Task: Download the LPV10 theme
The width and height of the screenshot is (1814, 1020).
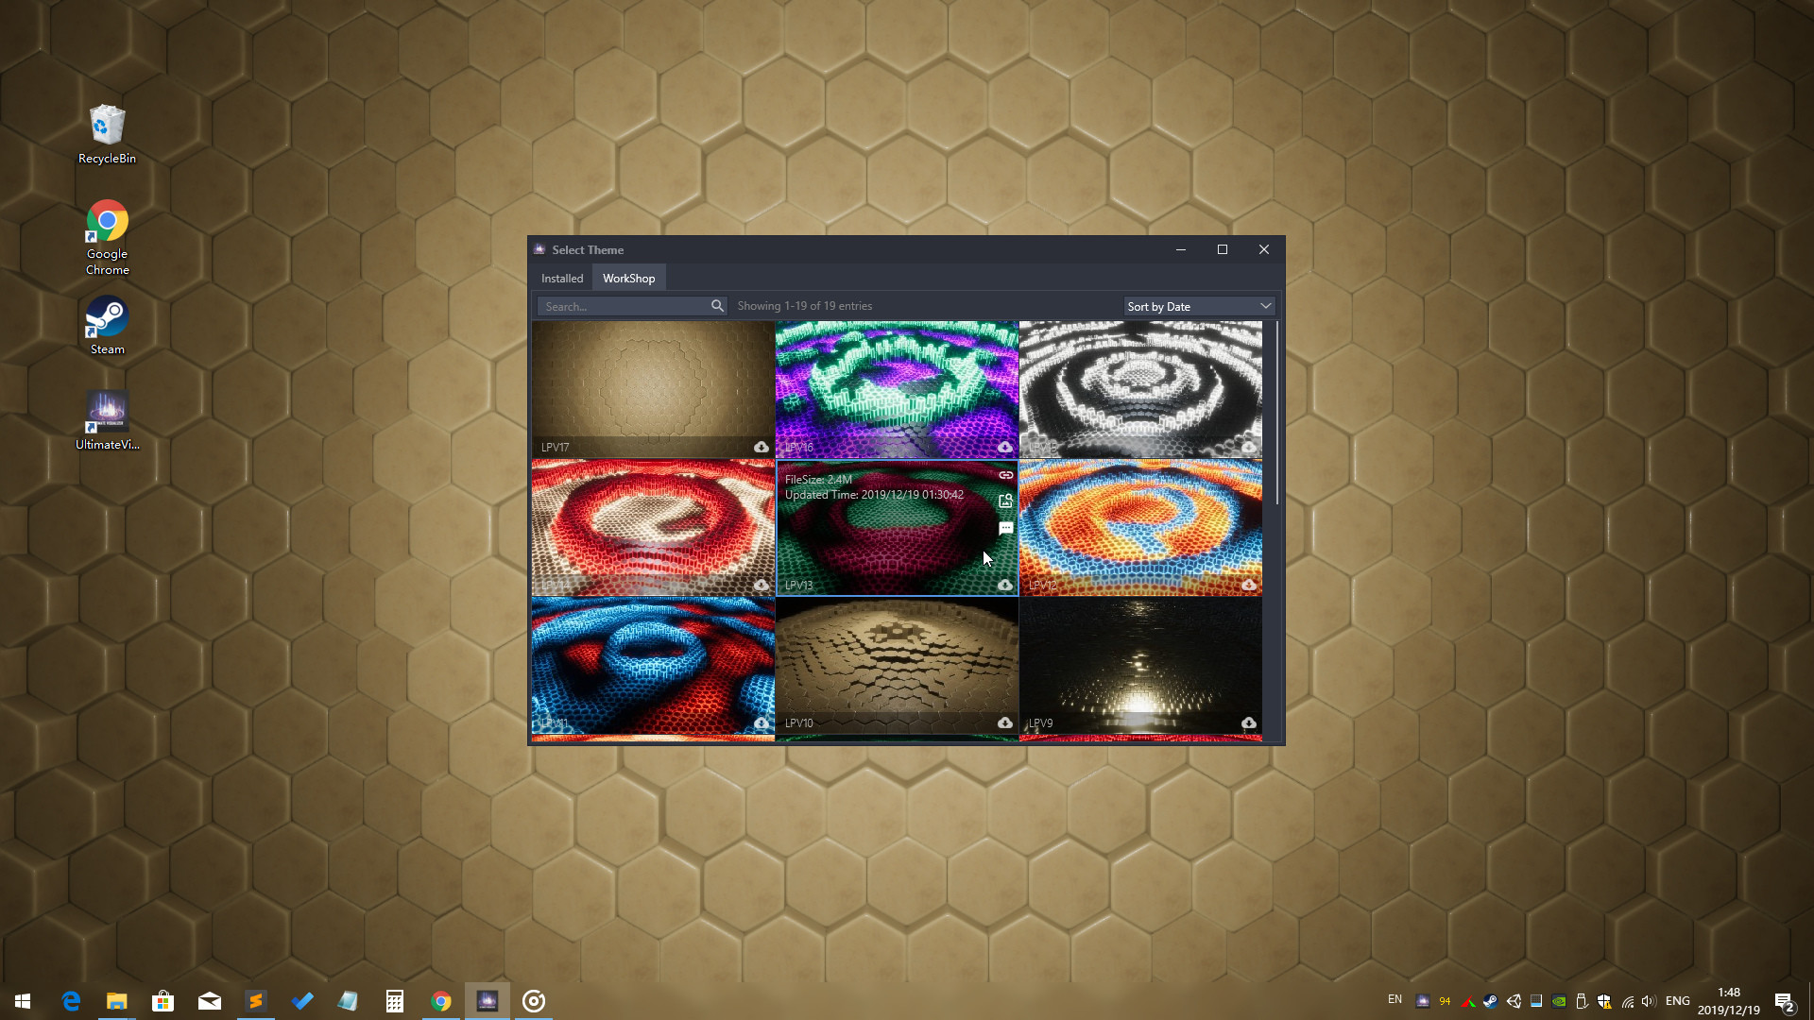Action: pyautogui.click(x=1005, y=722)
